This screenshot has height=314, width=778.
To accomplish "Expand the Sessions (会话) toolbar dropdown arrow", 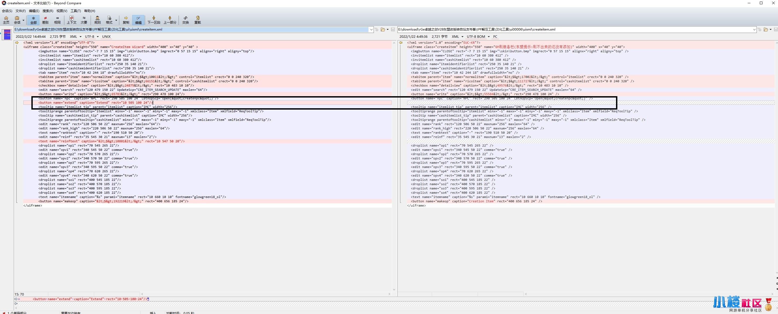I will (x=23, y=20).
